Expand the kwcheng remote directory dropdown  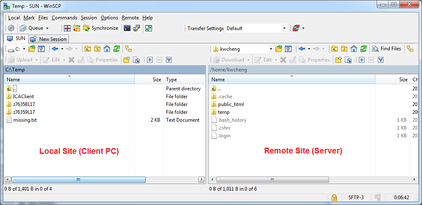coord(271,49)
